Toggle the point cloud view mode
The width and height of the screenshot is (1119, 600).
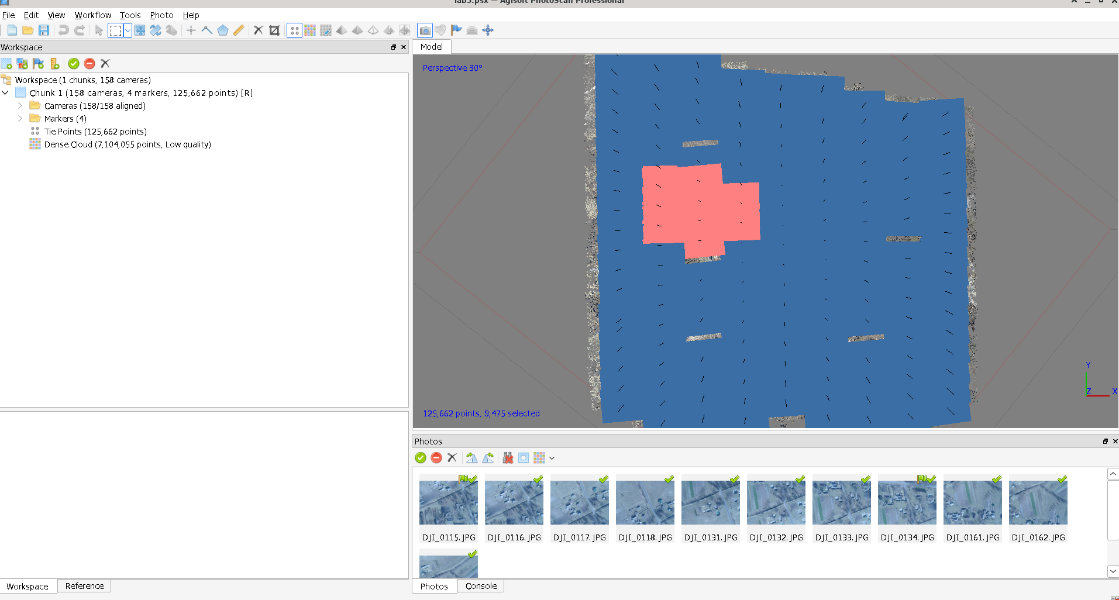[294, 30]
